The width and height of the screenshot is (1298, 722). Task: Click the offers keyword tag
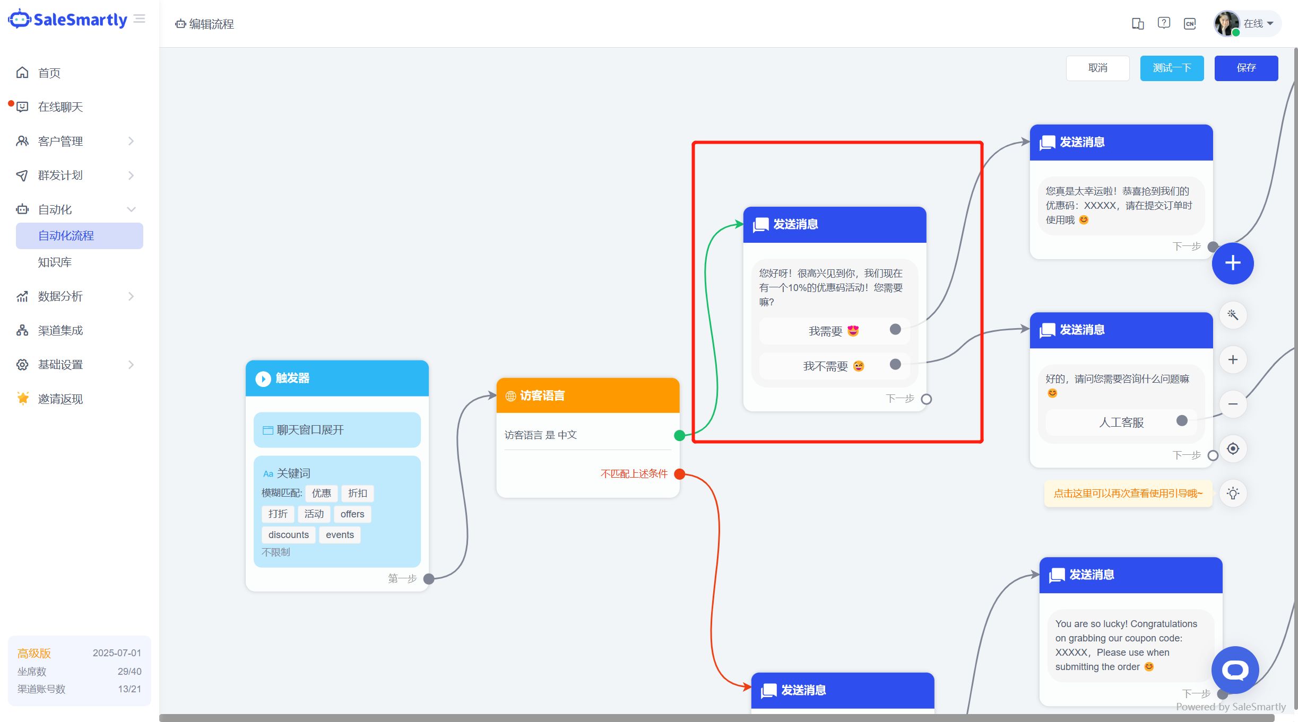pyautogui.click(x=352, y=514)
